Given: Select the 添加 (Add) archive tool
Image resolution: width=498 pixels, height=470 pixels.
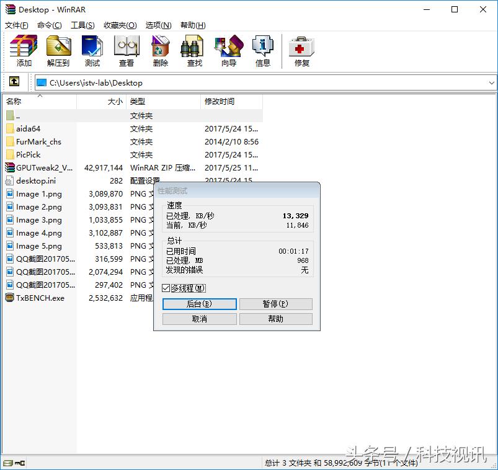Looking at the screenshot, I should click(23, 50).
